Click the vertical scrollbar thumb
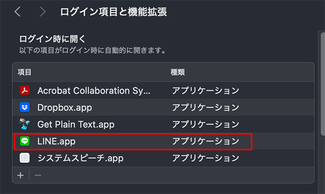 323,84
